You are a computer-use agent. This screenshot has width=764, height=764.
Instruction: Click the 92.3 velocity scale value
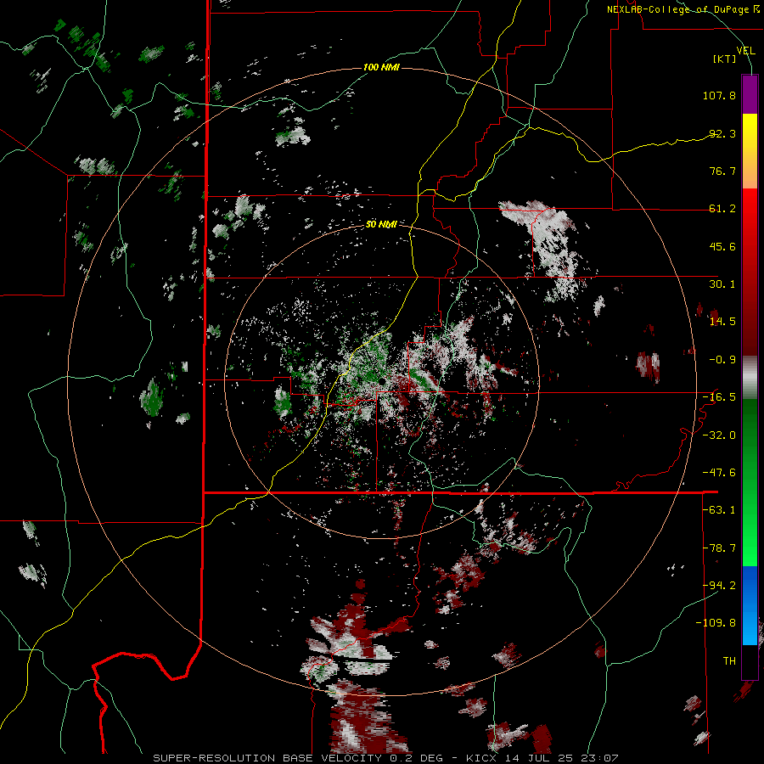point(722,133)
